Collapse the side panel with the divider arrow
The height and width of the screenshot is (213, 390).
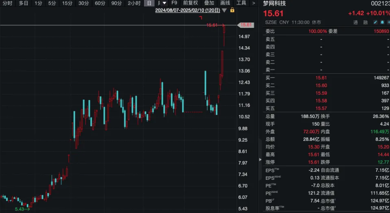tap(260, 160)
